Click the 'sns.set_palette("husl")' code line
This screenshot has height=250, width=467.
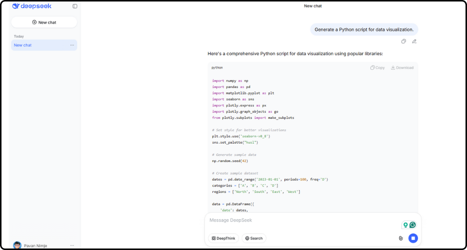(235, 142)
